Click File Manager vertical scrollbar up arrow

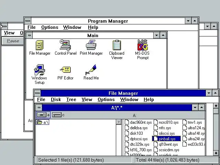click(216, 106)
